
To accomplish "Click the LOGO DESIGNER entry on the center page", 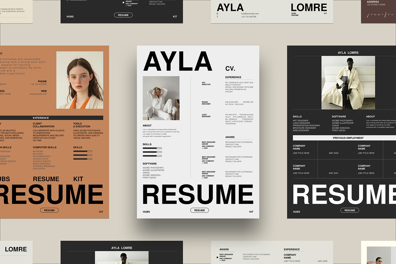I will (206, 115).
